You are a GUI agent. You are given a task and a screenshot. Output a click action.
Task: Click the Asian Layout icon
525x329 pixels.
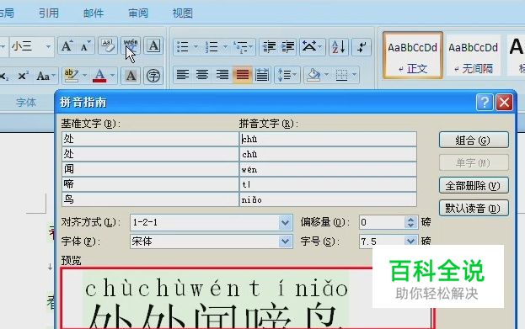pos(309,47)
